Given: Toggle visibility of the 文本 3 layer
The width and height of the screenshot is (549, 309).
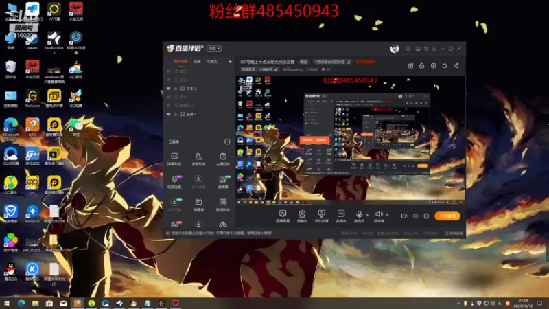Looking at the screenshot, I should tap(168, 80).
